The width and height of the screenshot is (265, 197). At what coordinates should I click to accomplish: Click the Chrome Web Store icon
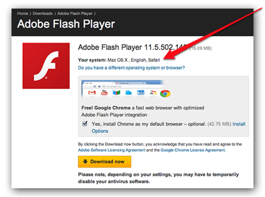[x=153, y=93]
